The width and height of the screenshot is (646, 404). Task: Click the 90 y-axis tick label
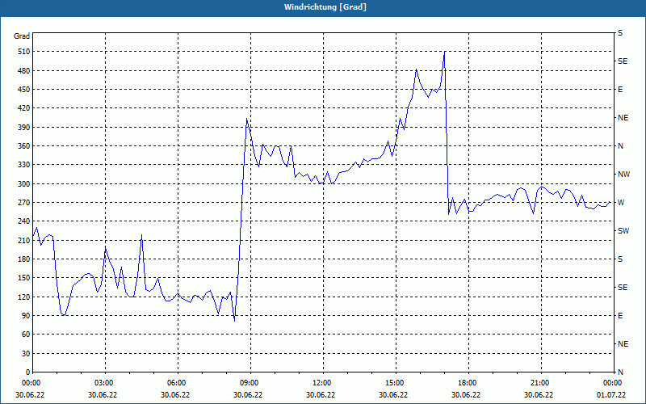pyautogui.click(x=26, y=316)
